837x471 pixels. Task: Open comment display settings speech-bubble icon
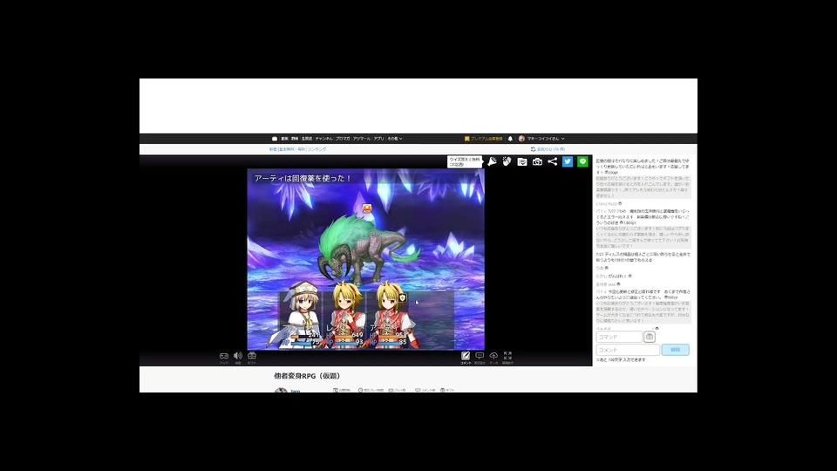point(480,356)
